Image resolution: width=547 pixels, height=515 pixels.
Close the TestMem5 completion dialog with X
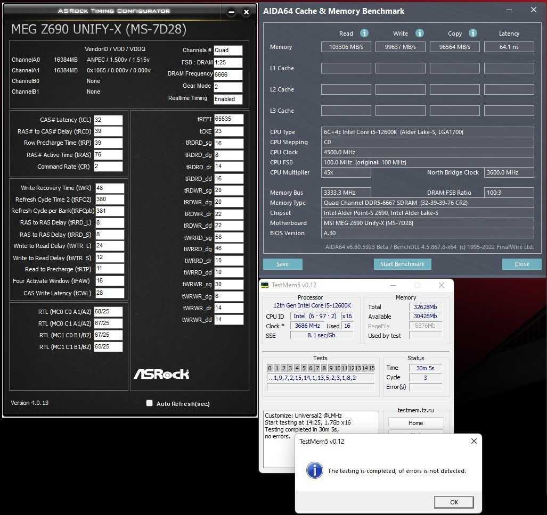pyautogui.click(x=473, y=441)
